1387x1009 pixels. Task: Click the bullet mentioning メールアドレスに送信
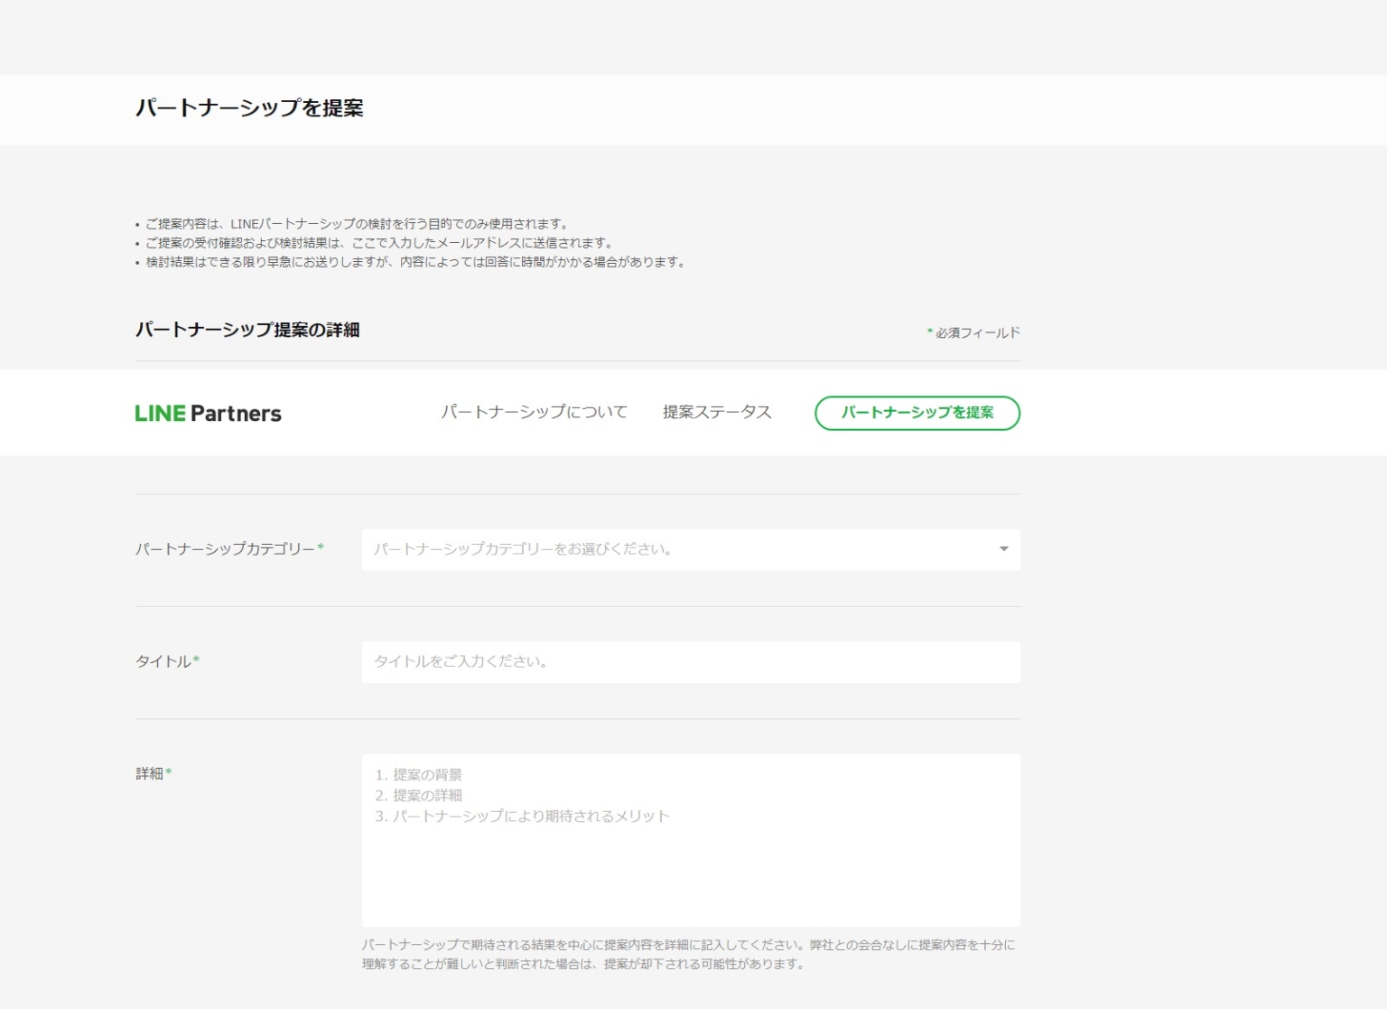[x=379, y=243]
